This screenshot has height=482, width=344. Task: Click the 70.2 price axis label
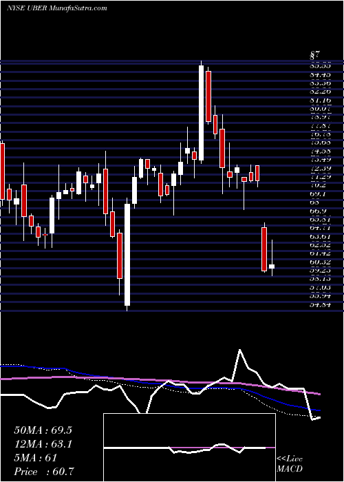click(318, 185)
